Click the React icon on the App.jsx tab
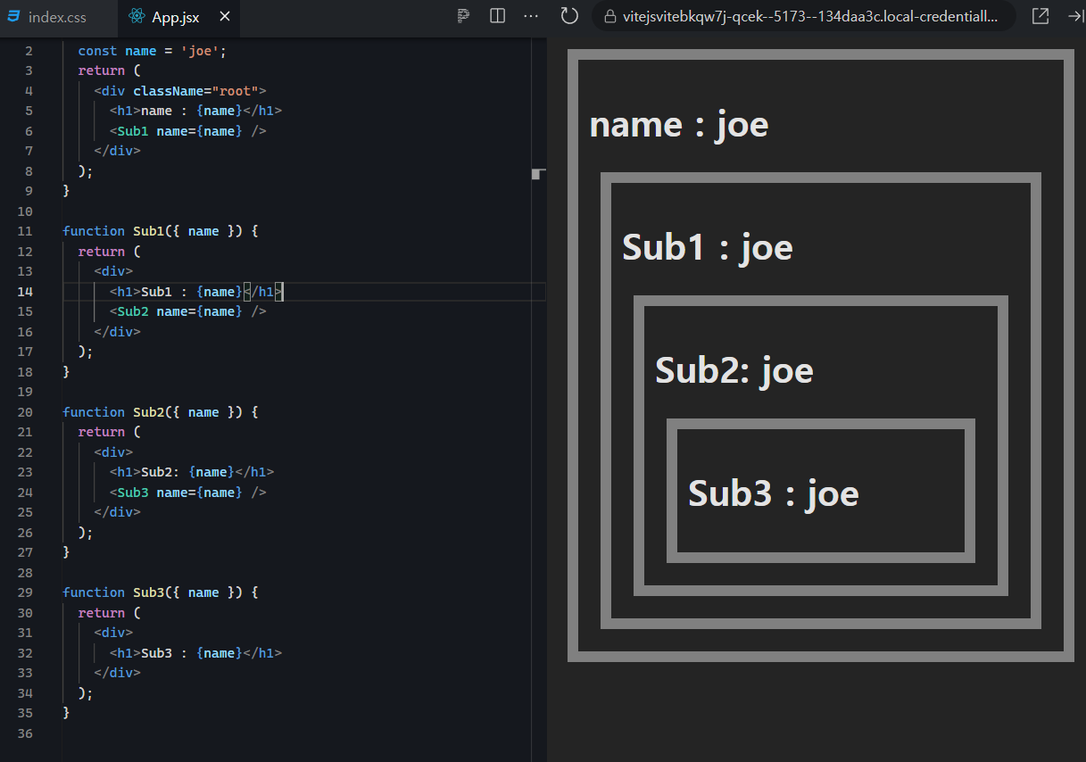The width and height of the screenshot is (1086, 762). 136,17
